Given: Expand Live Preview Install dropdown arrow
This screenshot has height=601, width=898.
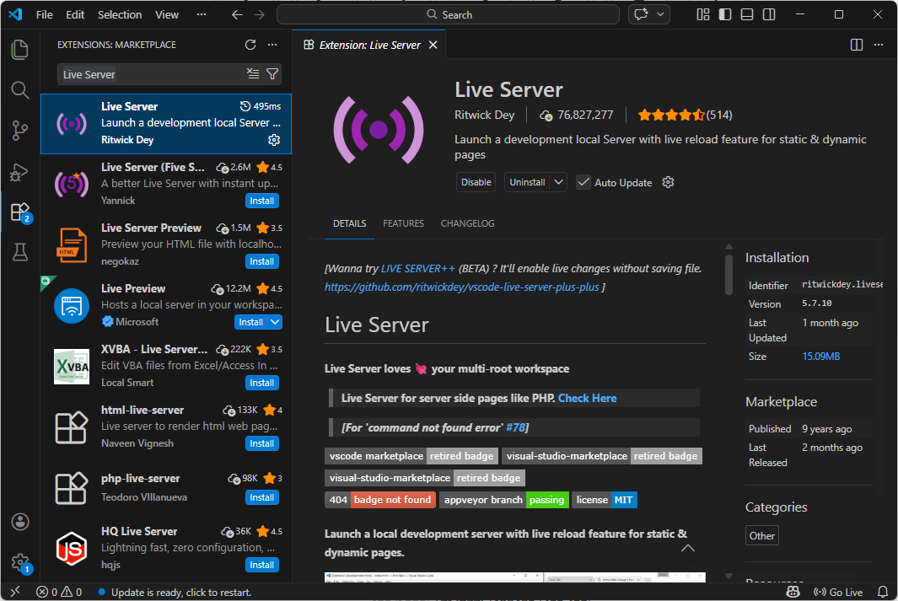Looking at the screenshot, I should click(276, 322).
